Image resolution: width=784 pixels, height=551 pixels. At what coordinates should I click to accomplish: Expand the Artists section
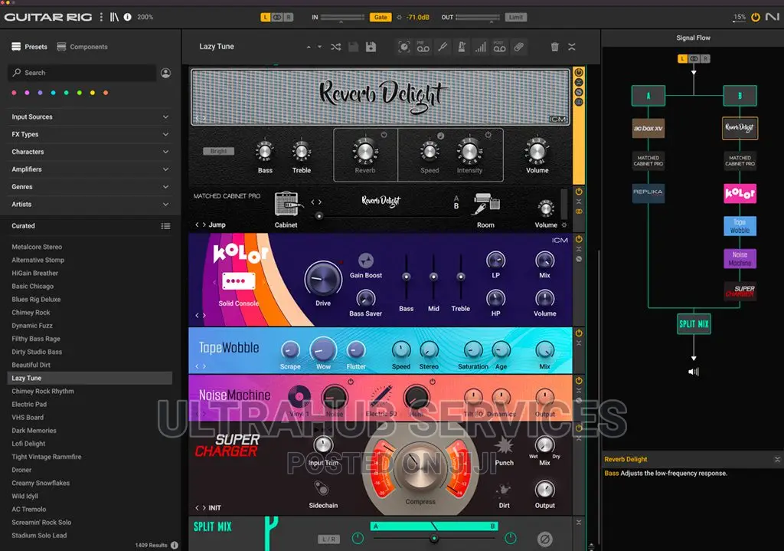pos(90,205)
